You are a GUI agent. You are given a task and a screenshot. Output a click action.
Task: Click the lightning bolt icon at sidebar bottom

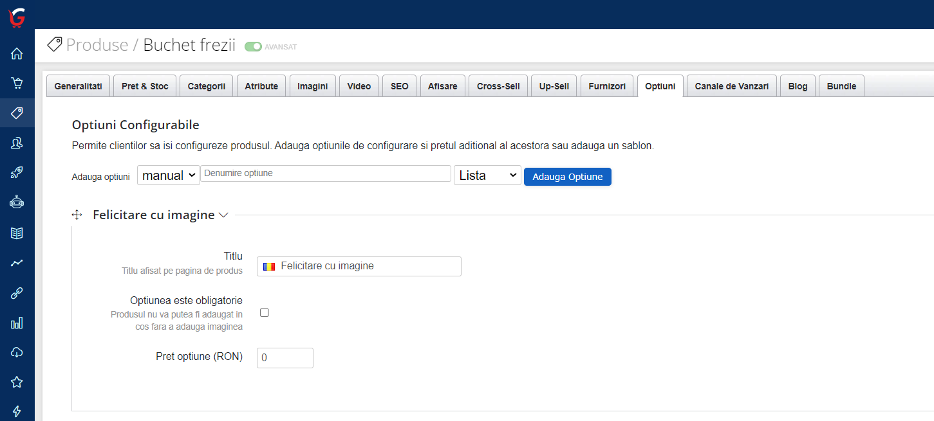point(17,411)
